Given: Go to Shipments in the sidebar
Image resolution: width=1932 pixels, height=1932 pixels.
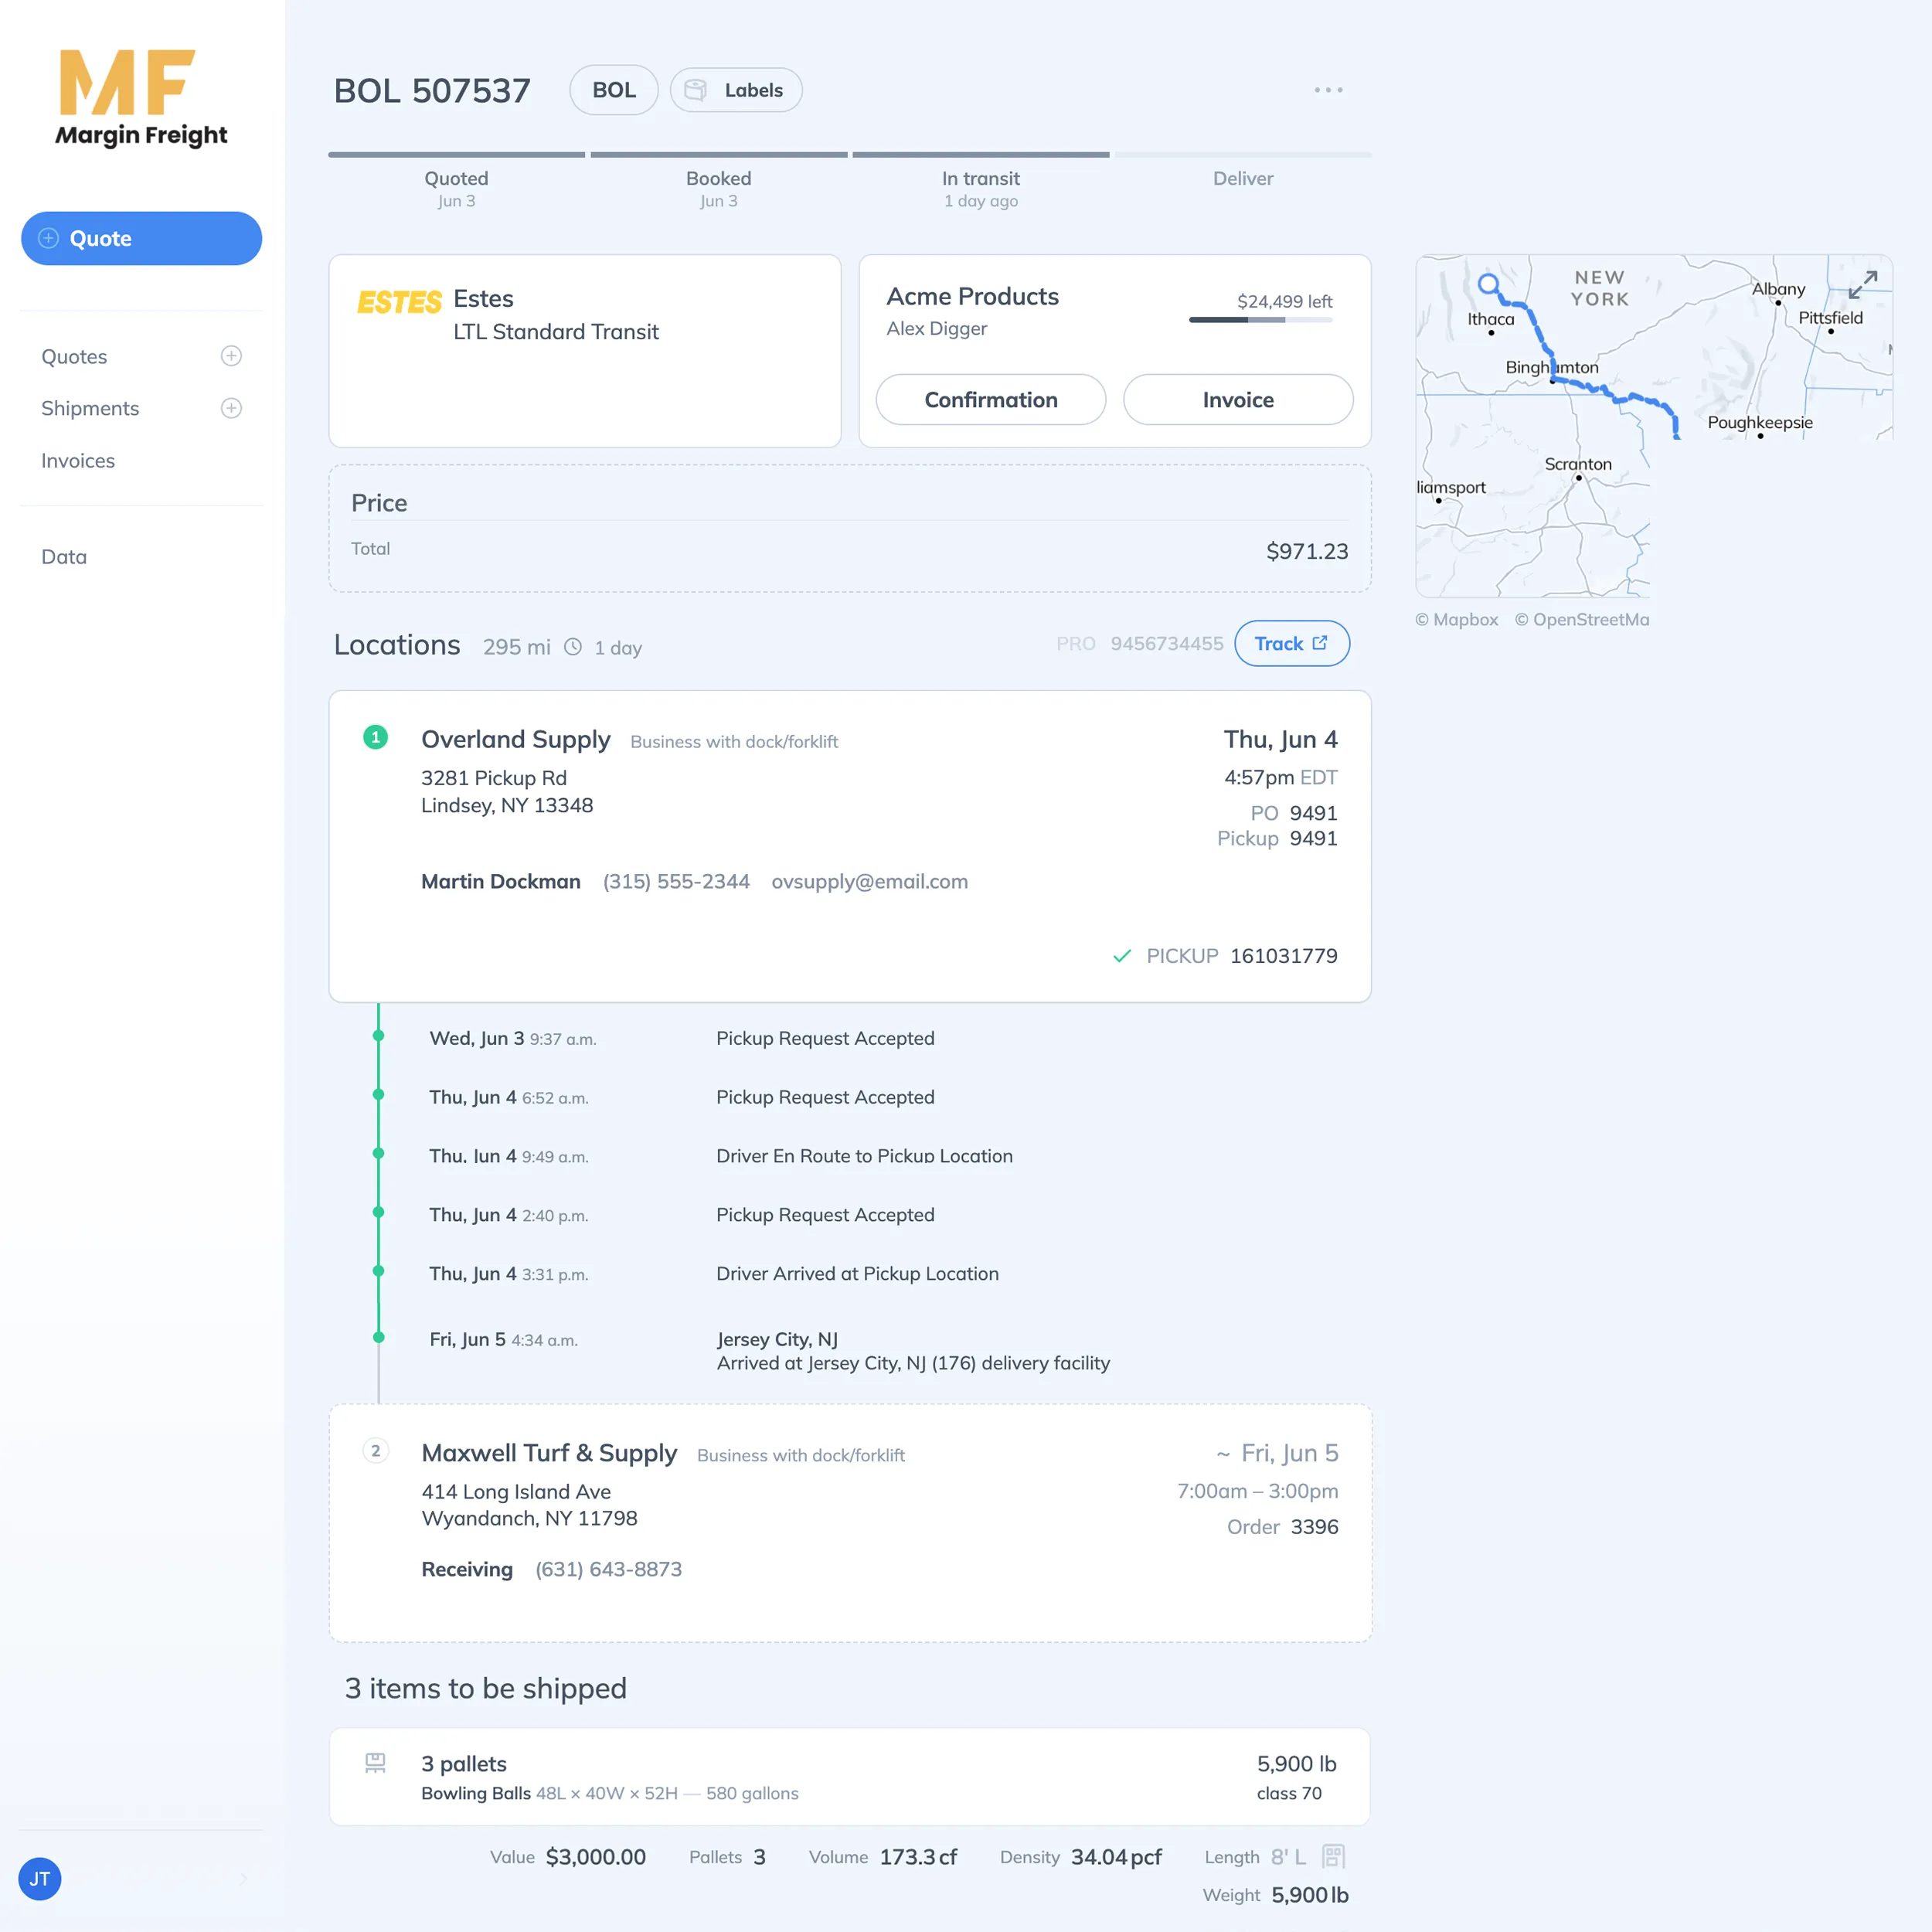Looking at the screenshot, I should coord(90,409).
